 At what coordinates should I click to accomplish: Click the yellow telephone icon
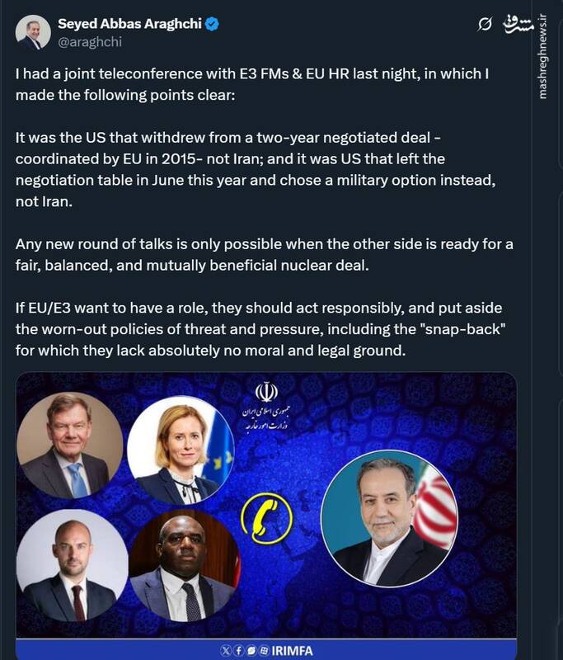pyautogui.click(x=266, y=519)
